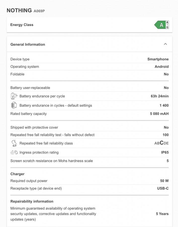Click the 5 080 mAH capacity value
Image resolution: width=178 pixels, height=227 pixels.
tap(159, 114)
